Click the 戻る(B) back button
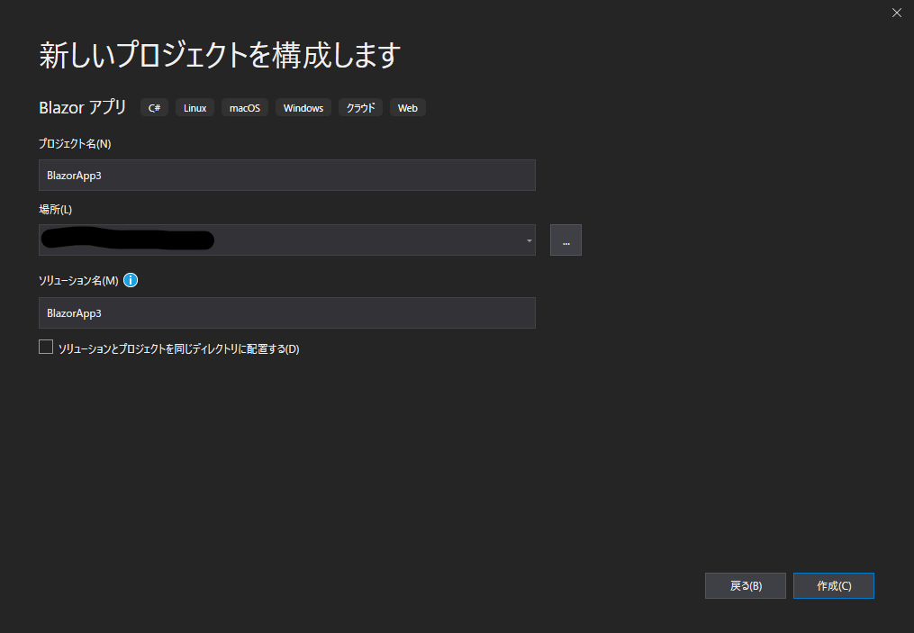Screen dimensions: 914x633 click(x=746, y=586)
